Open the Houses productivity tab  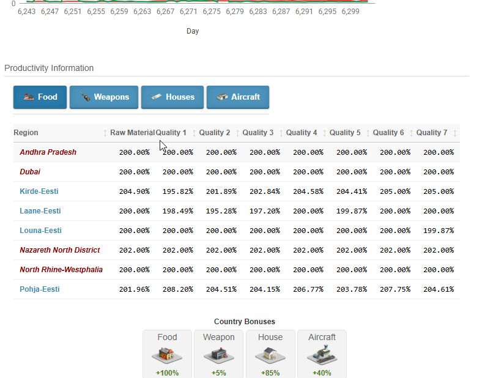[x=172, y=97]
